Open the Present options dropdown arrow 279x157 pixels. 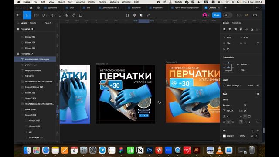241,15
